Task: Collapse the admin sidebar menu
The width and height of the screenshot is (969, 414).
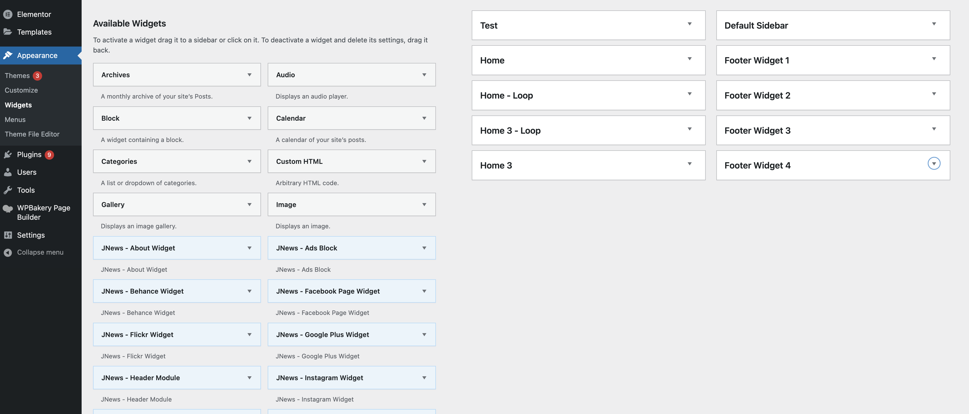Action: [x=40, y=253]
